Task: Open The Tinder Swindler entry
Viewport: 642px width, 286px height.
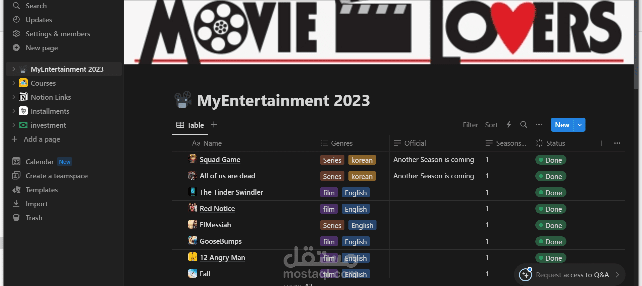Action: [x=231, y=192]
